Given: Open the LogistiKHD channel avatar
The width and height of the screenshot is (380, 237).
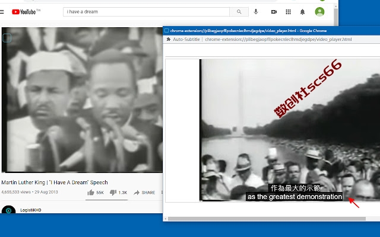Looking at the screenshot, I should [9, 209].
